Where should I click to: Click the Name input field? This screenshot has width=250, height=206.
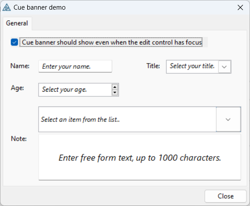tap(75, 66)
